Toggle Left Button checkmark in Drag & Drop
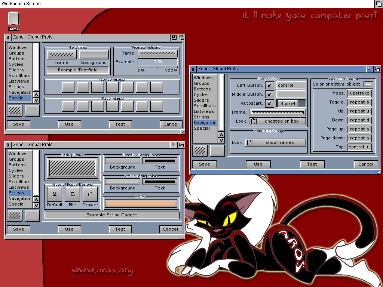 (x=270, y=86)
